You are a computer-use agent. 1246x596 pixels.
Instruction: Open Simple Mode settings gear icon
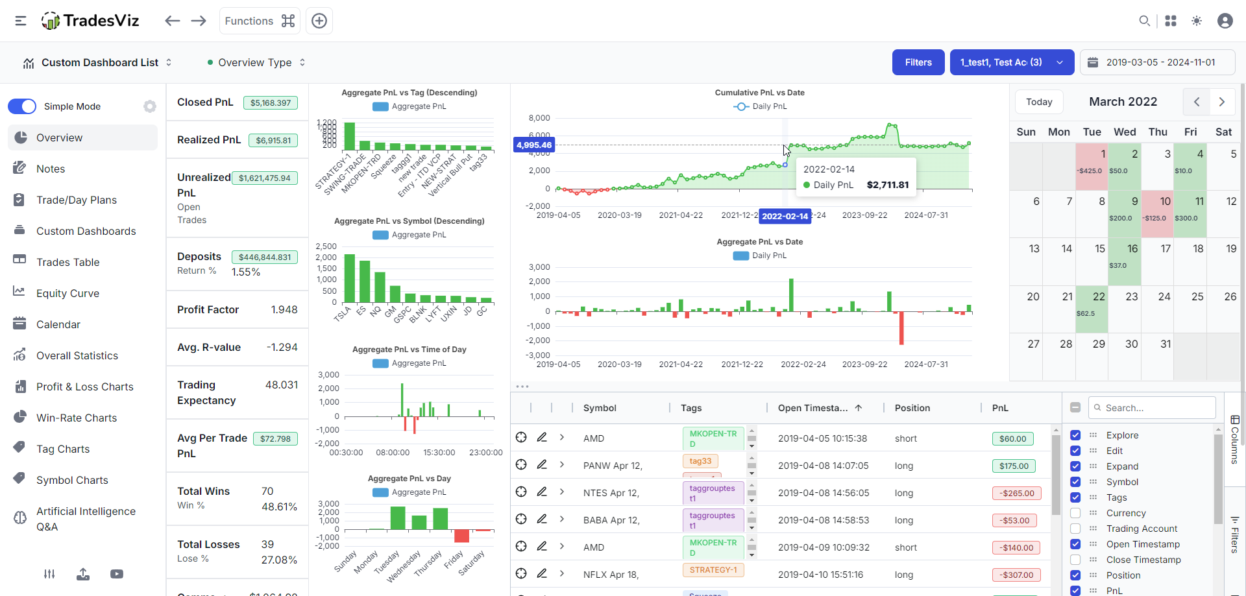[x=150, y=106]
